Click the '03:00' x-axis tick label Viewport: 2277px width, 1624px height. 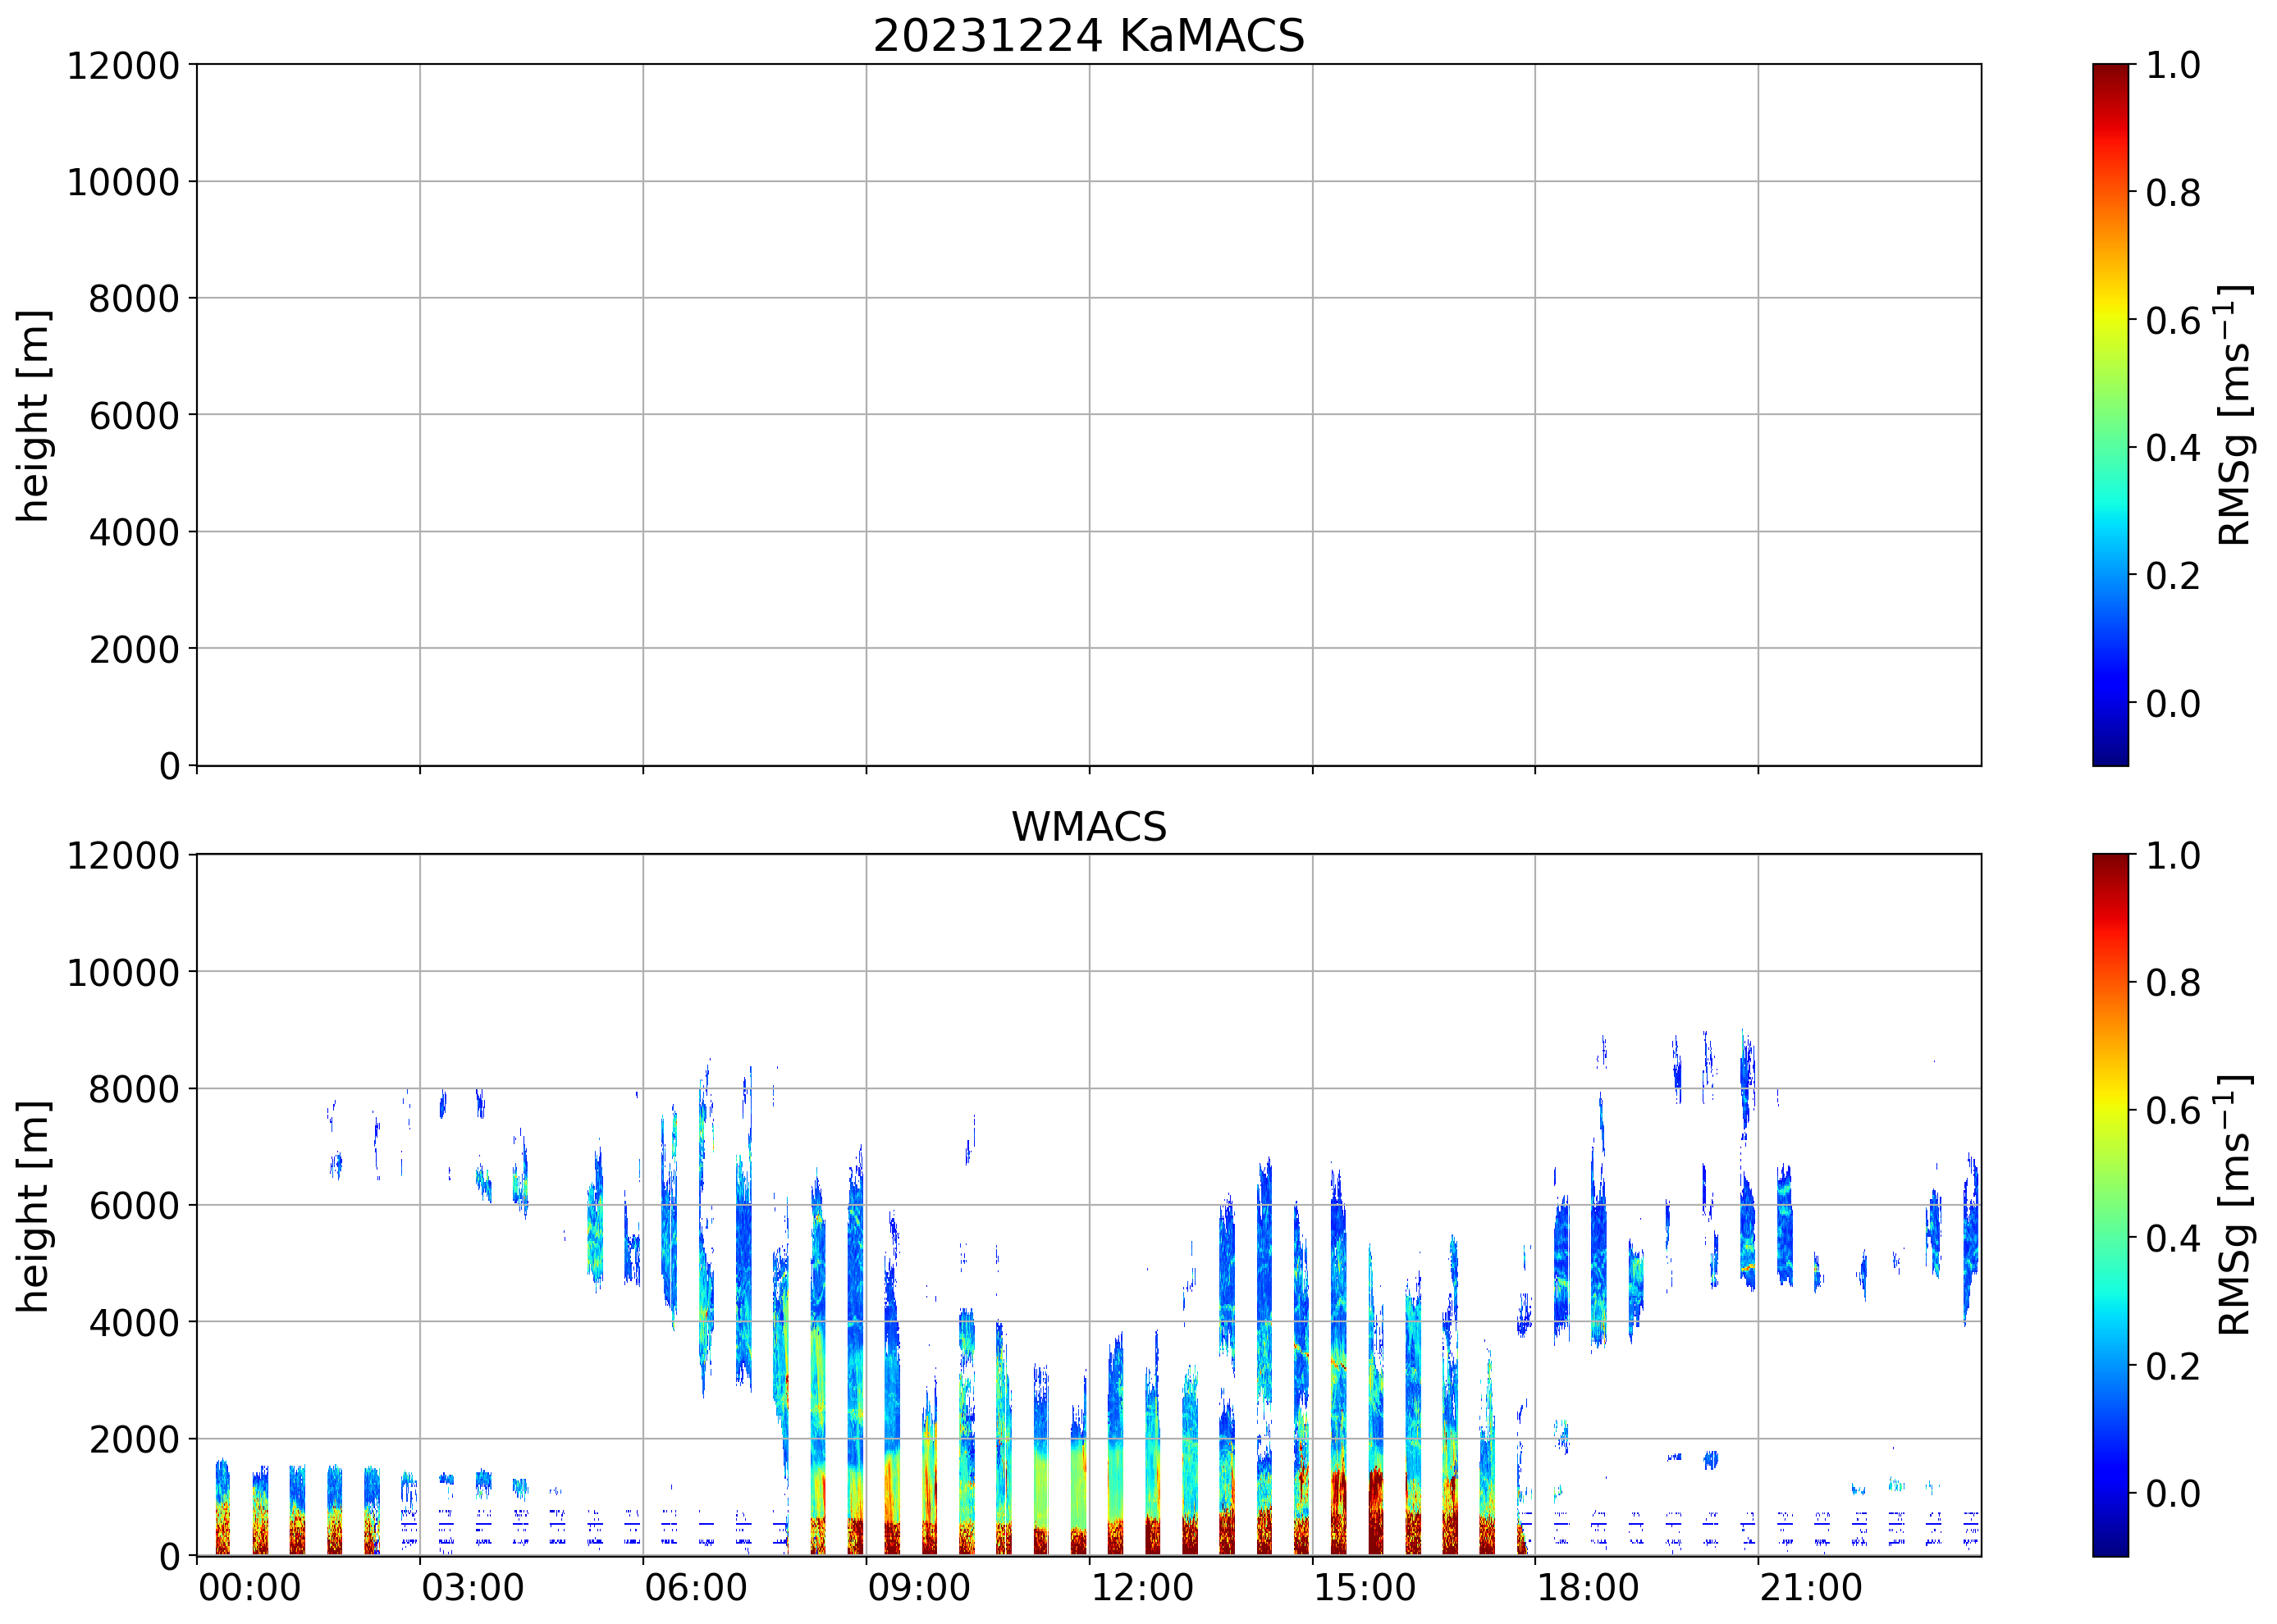472,1588
